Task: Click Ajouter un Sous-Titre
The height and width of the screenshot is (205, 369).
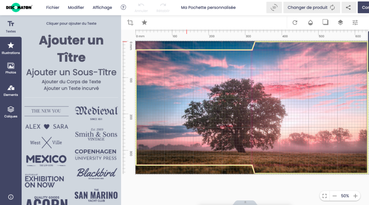Action: coord(71,72)
